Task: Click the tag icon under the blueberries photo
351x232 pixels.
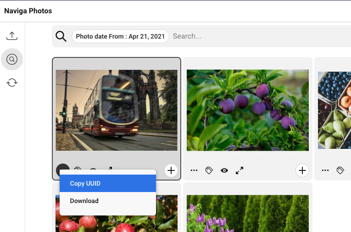Action: (x=340, y=170)
